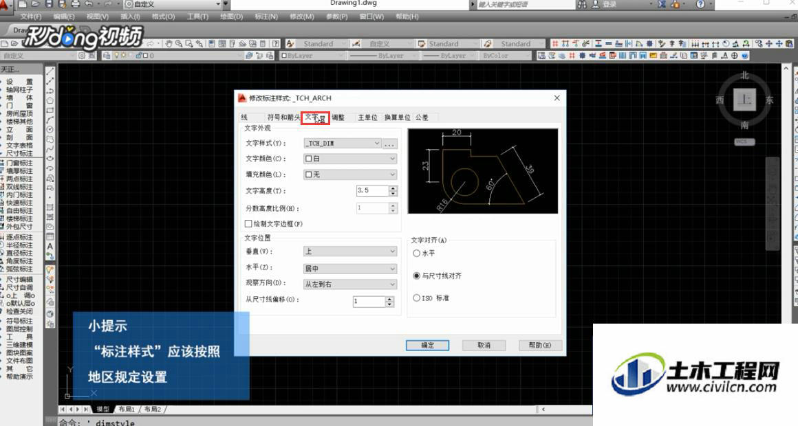Switch to the 调整 tab
Screen dimensions: 798x426
pyautogui.click(x=338, y=117)
